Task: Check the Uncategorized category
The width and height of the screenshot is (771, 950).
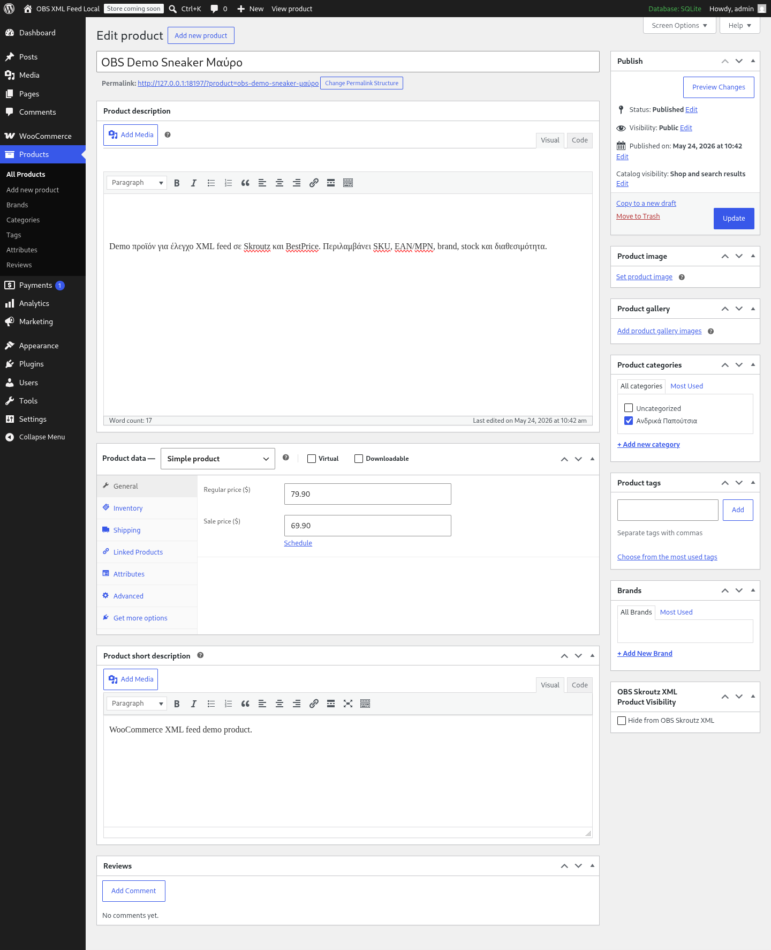Action: point(629,408)
